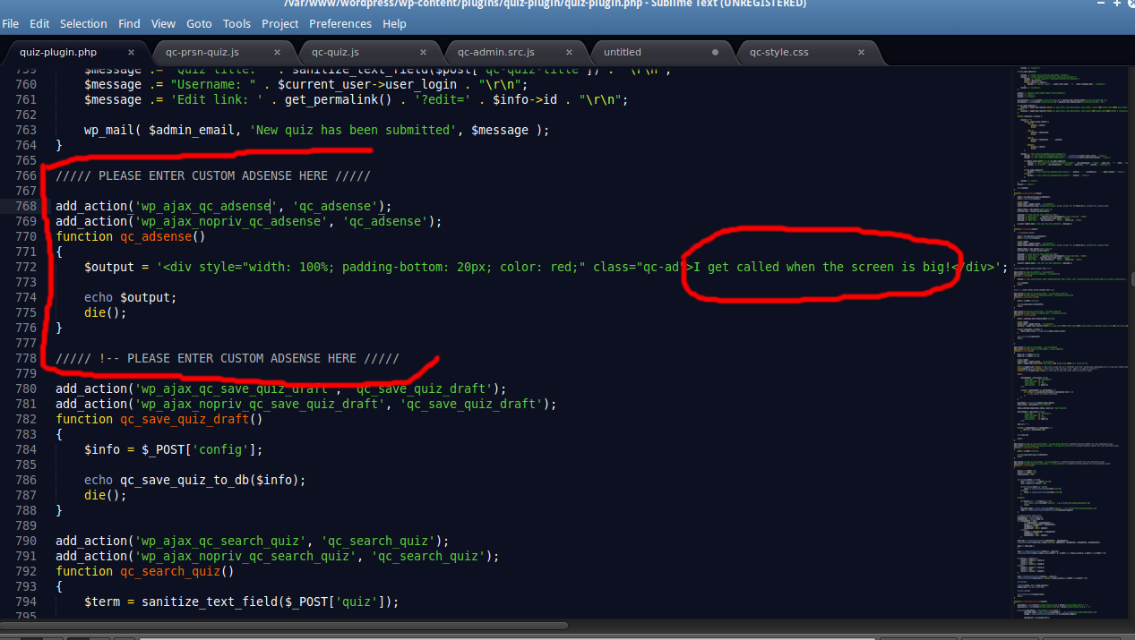Open the Goto menu

(200, 24)
